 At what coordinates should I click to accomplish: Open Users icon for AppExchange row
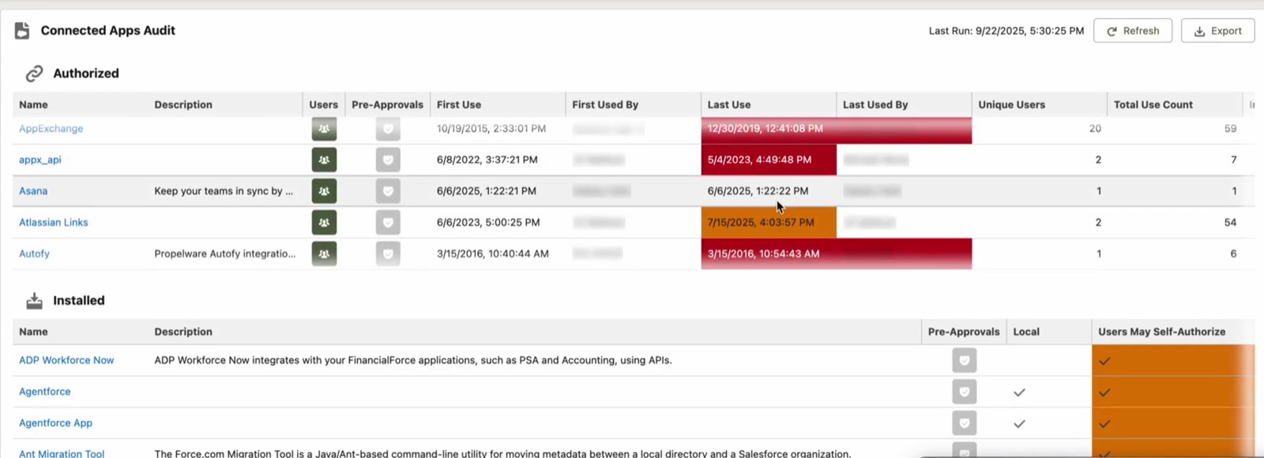point(324,128)
